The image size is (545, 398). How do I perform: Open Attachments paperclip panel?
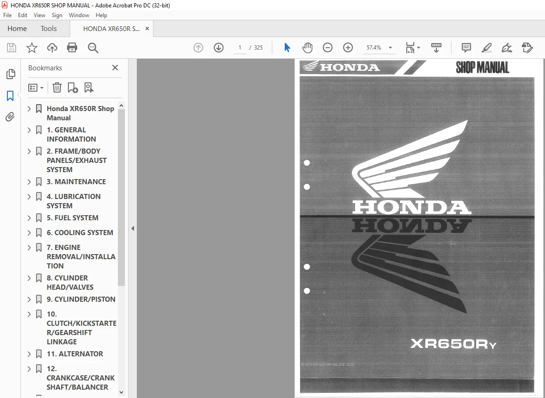(x=10, y=117)
